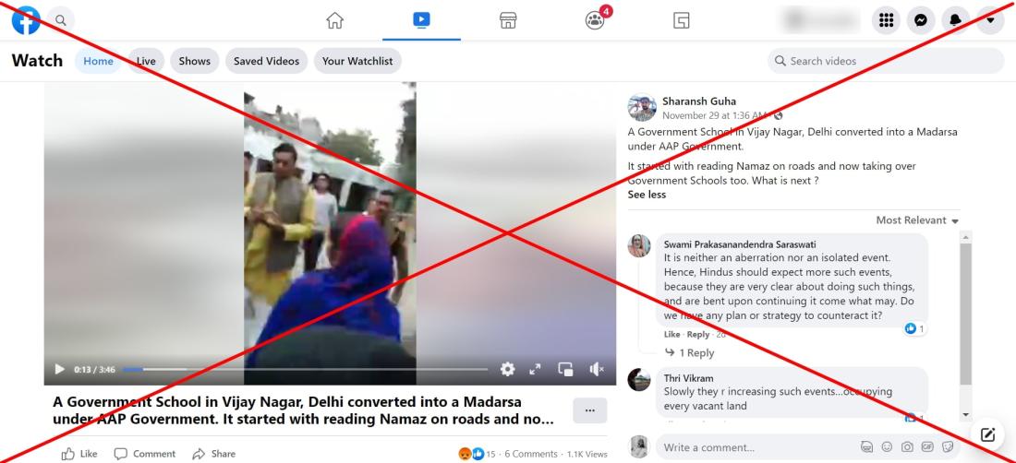Open the Marketplace storefront icon
Viewport: 1016px width, 463px height.
[x=508, y=20]
